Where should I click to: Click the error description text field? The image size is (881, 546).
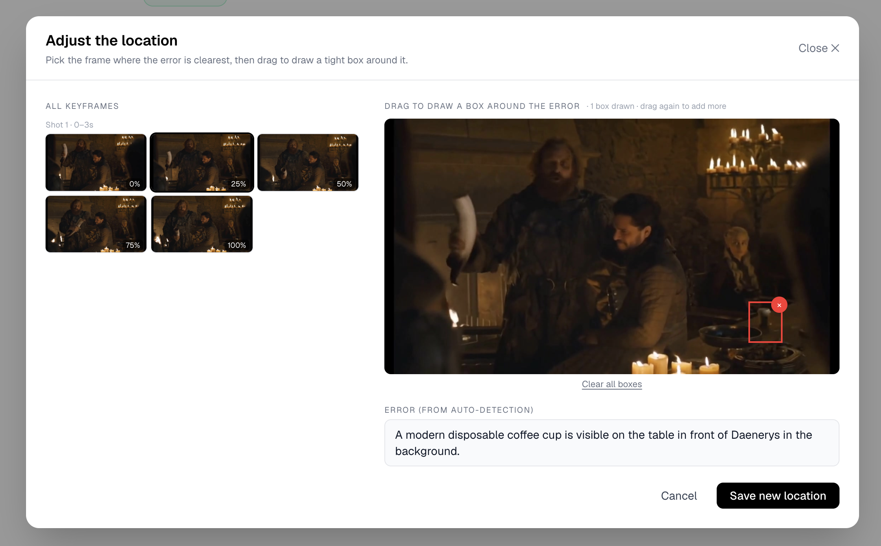pos(612,443)
